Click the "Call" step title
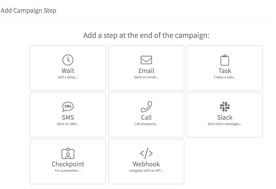This screenshot has width=276, height=189. (x=146, y=117)
